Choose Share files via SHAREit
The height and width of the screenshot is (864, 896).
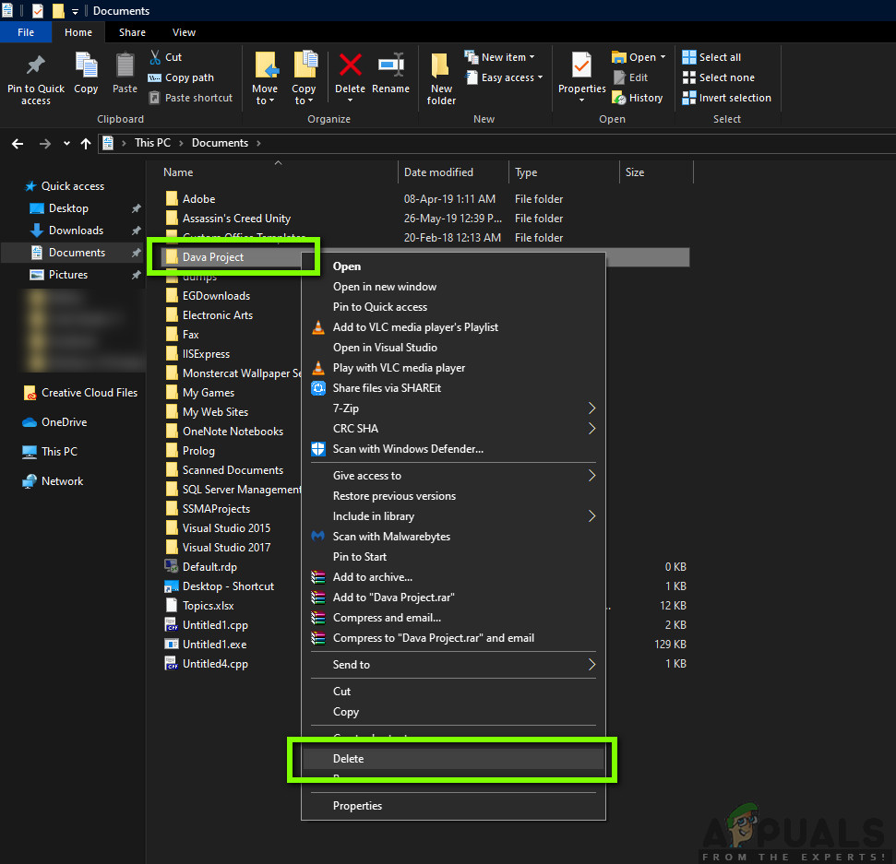[x=453, y=388]
